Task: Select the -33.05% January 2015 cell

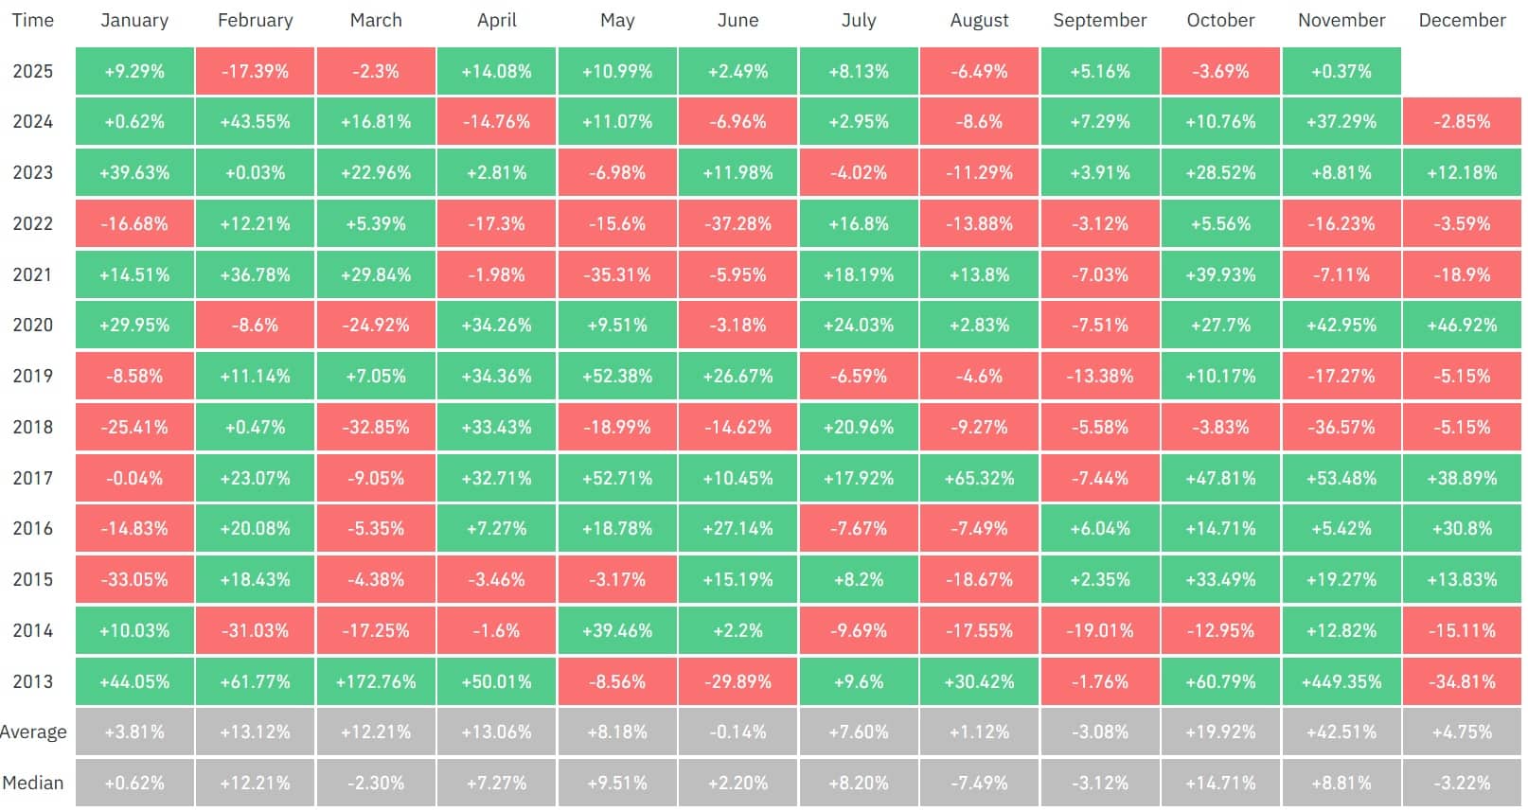Action: pos(134,579)
